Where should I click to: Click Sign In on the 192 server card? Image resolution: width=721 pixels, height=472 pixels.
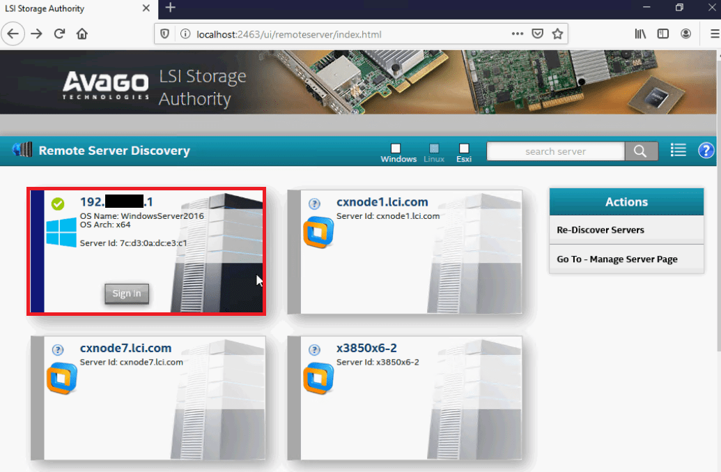click(x=127, y=294)
